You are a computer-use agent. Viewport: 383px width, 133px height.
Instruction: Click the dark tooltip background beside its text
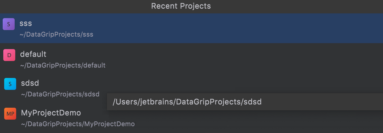(x=323, y=102)
